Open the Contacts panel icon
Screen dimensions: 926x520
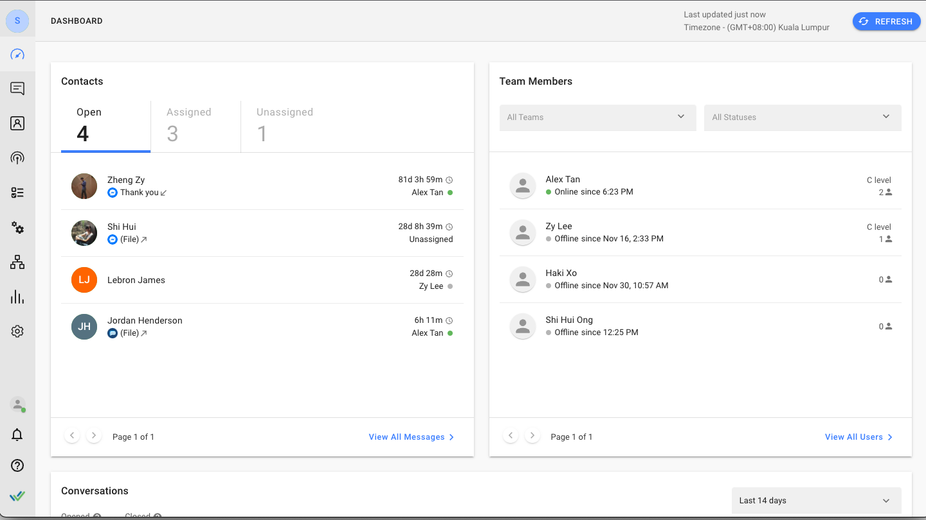click(x=17, y=123)
